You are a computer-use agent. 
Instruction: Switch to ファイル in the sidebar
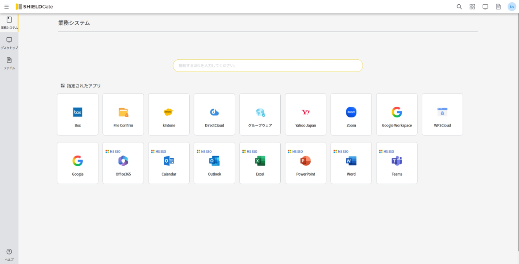9,63
